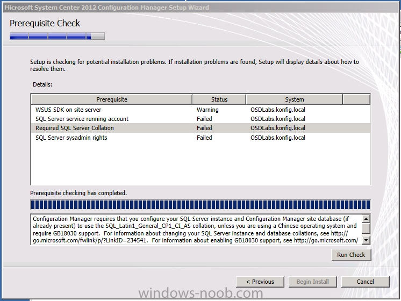Click OSDLabs.konfig.local in the WSUS SDK row
The width and height of the screenshot is (401, 301).
(x=278, y=110)
